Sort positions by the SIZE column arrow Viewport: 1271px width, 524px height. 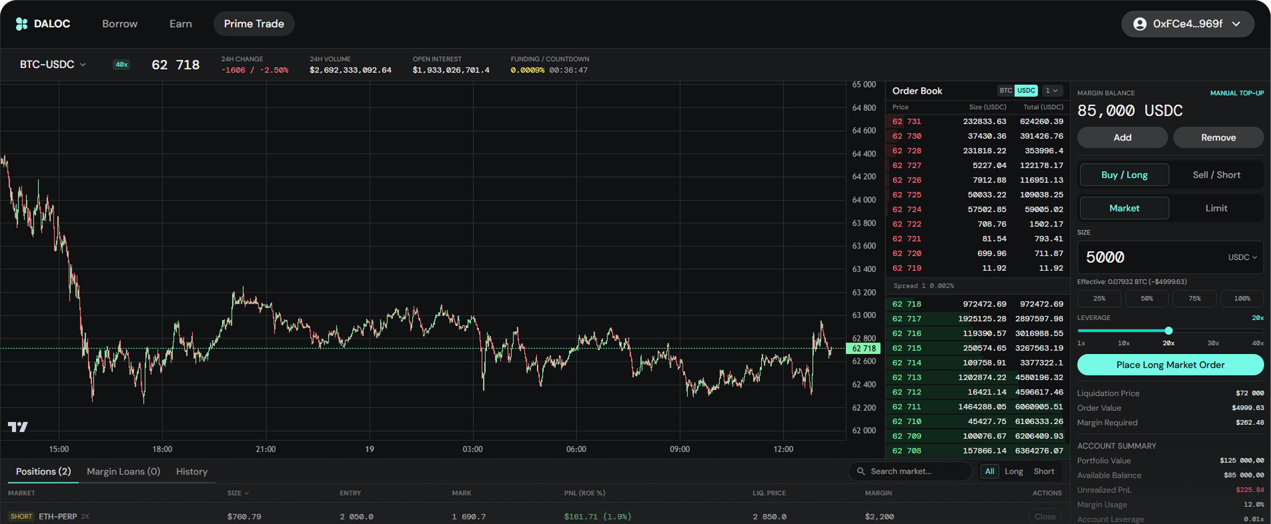(x=247, y=493)
